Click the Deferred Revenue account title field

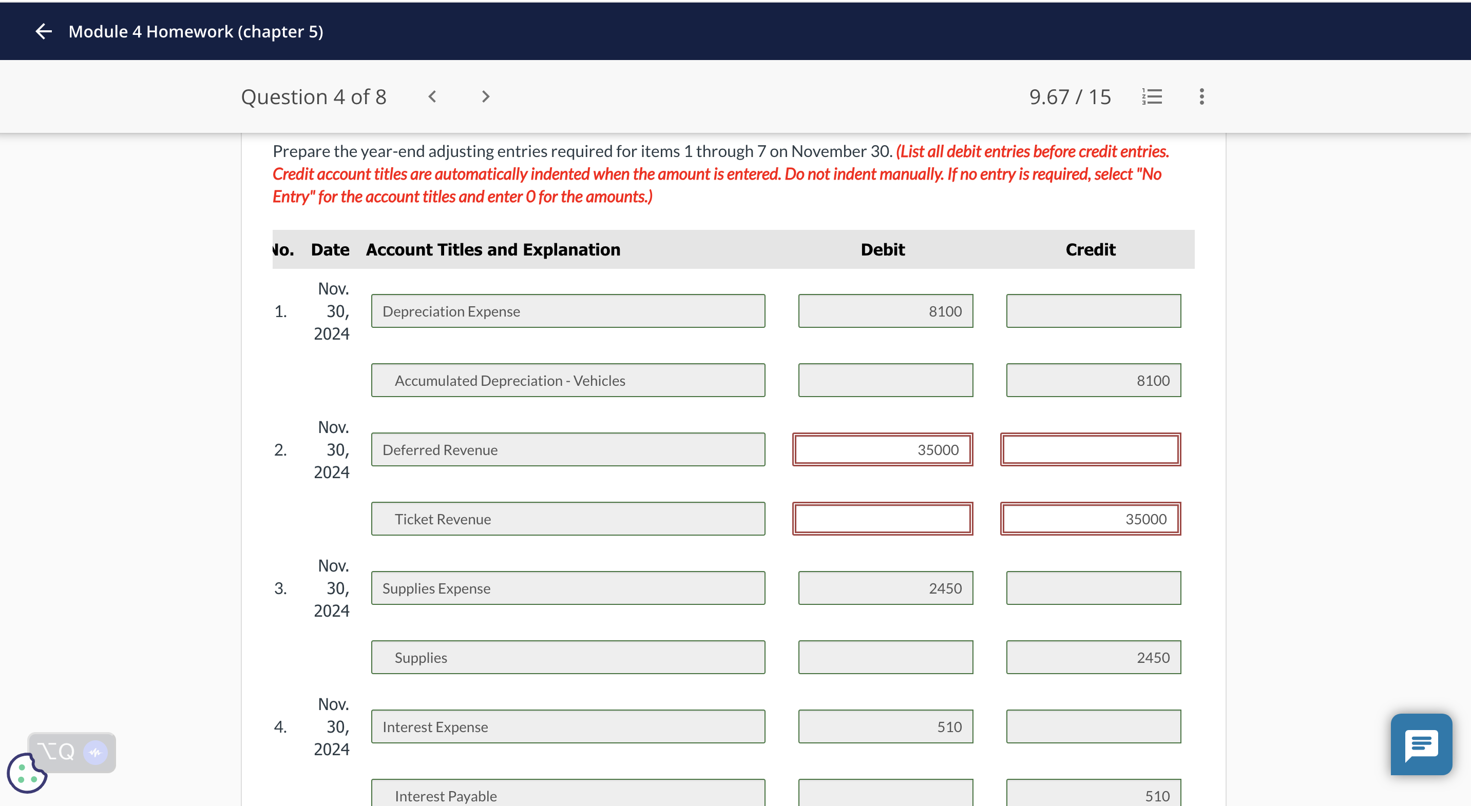click(x=568, y=449)
